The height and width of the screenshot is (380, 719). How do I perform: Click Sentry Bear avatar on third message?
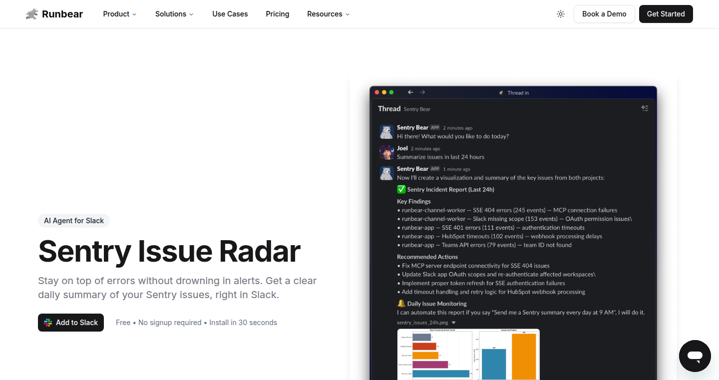click(x=386, y=173)
